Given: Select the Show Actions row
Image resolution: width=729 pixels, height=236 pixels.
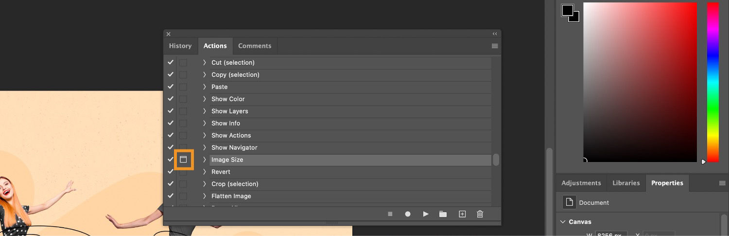Looking at the screenshot, I should pyautogui.click(x=350, y=135).
